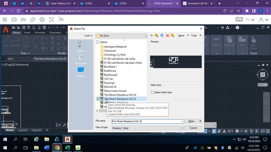Open the Desktop place in dialog sidebar
The height and width of the screenshot is (152, 271).
click(x=81, y=72)
